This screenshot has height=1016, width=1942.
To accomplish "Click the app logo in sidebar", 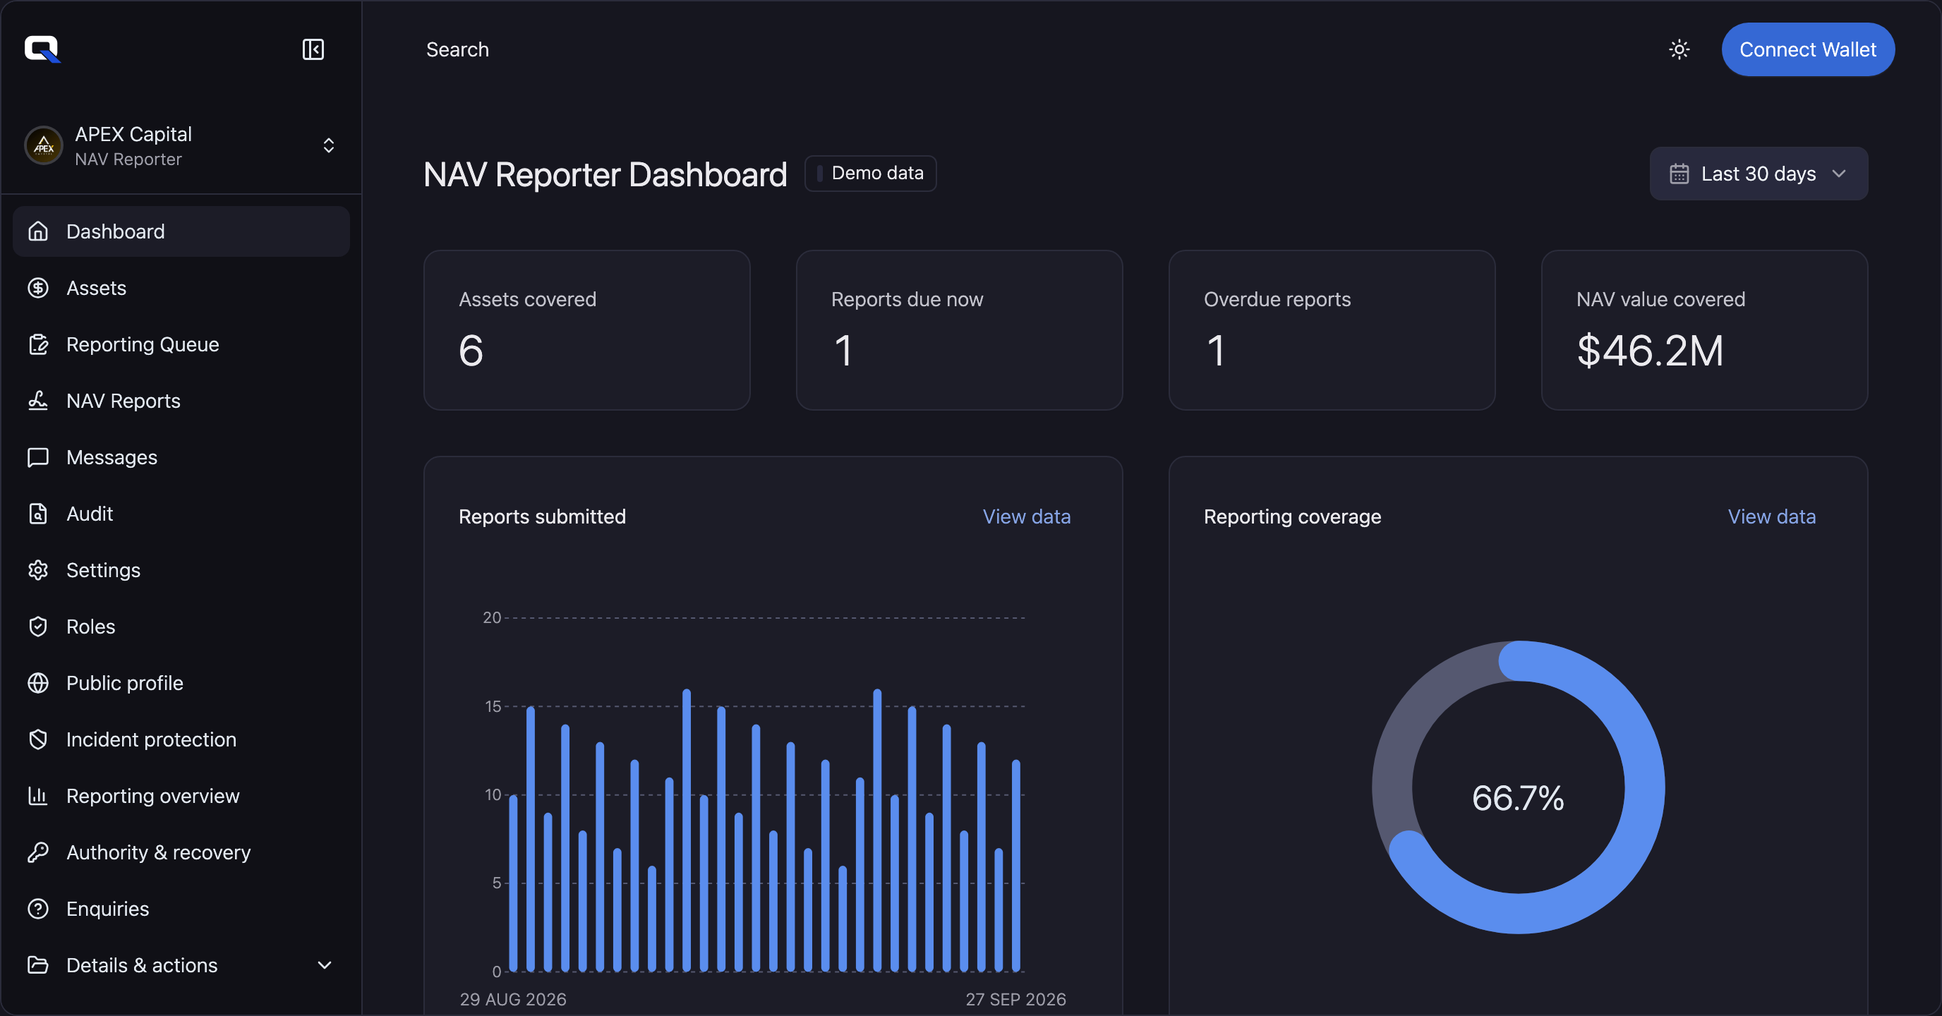I will point(42,49).
